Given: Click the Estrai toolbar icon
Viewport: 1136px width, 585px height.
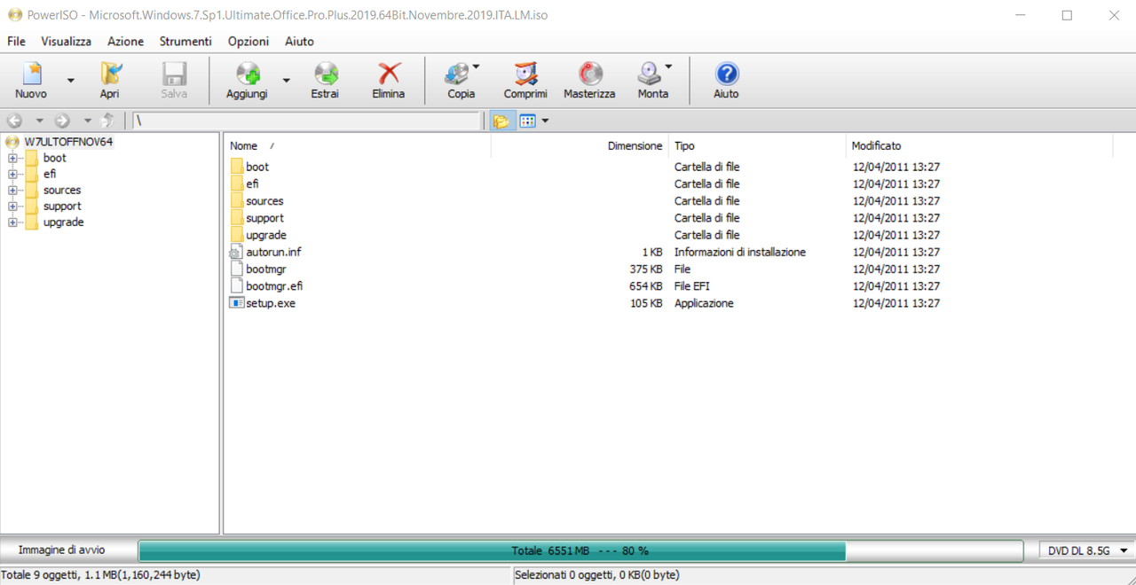Looking at the screenshot, I should 326,74.
